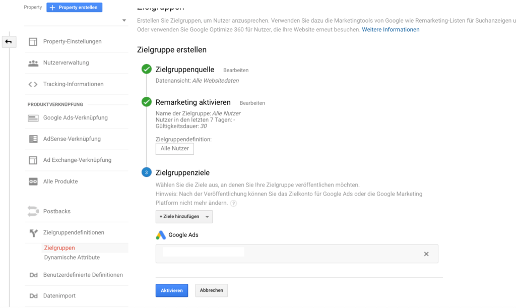Click the AdSense-Verknüpfung icon
The image size is (516, 308).
(33, 139)
